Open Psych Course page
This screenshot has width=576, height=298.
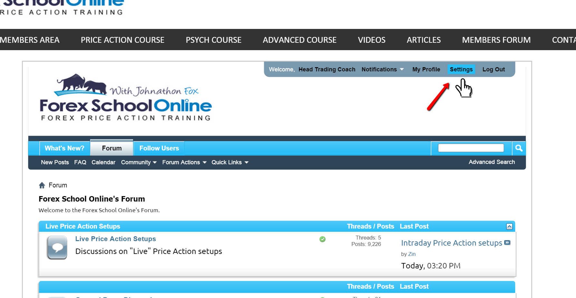(214, 40)
